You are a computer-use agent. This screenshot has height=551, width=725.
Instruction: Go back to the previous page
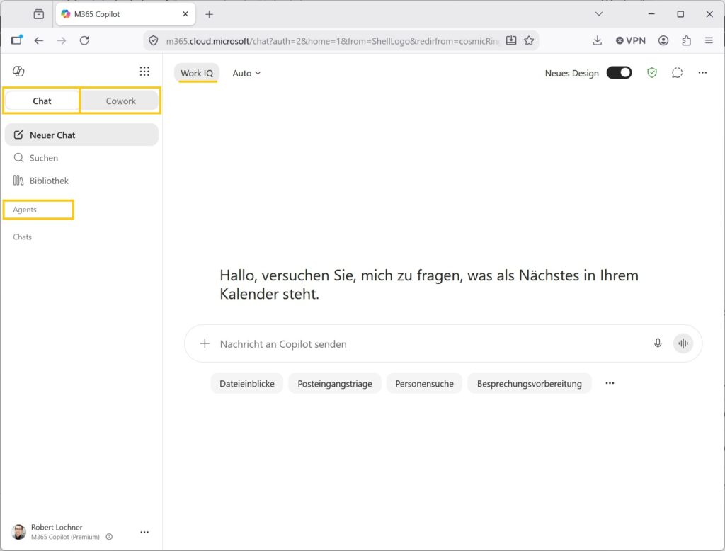(x=39, y=40)
